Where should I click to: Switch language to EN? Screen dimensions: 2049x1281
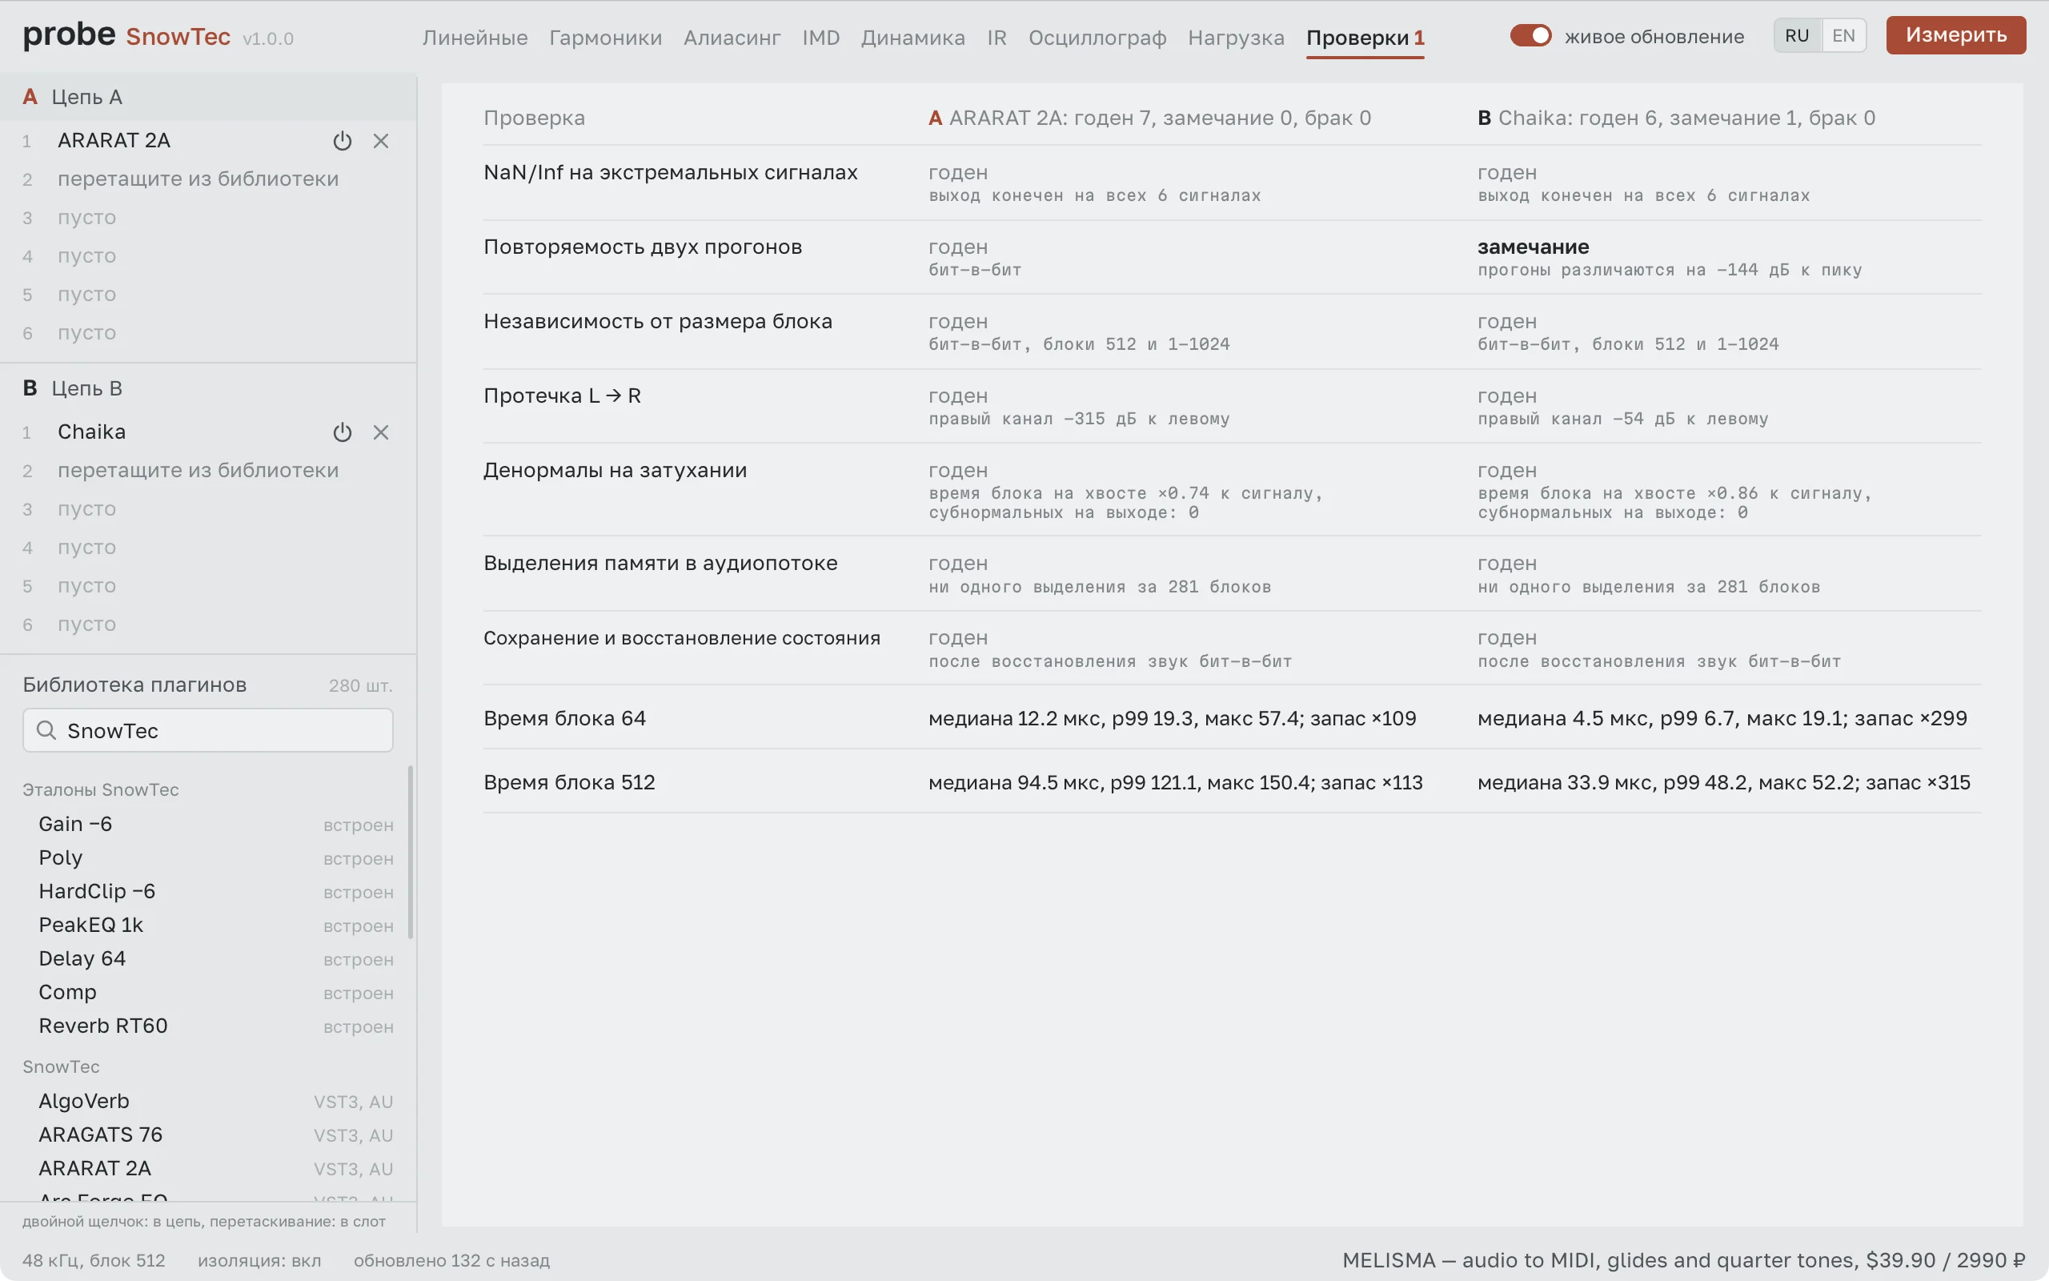(x=1843, y=35)
